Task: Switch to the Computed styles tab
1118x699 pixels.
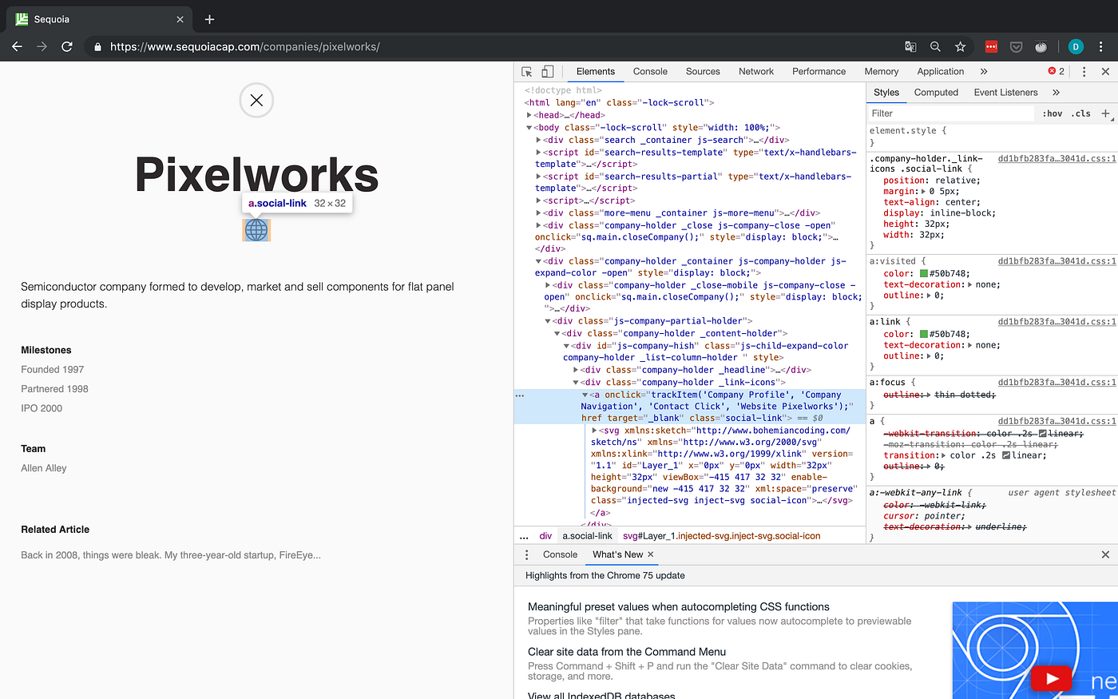Action: [935, 92]
